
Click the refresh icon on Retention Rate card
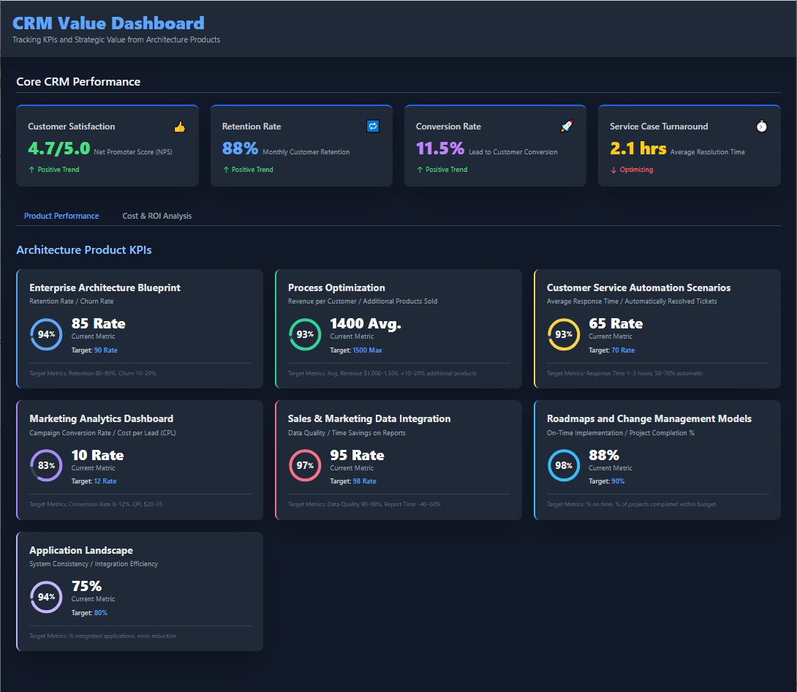pos(373,126)
